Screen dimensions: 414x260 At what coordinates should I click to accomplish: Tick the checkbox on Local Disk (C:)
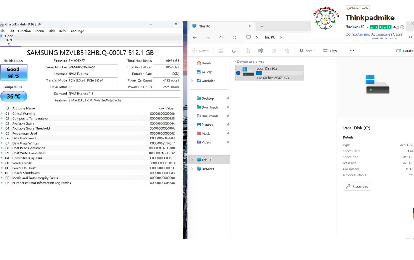coord(238,73)
